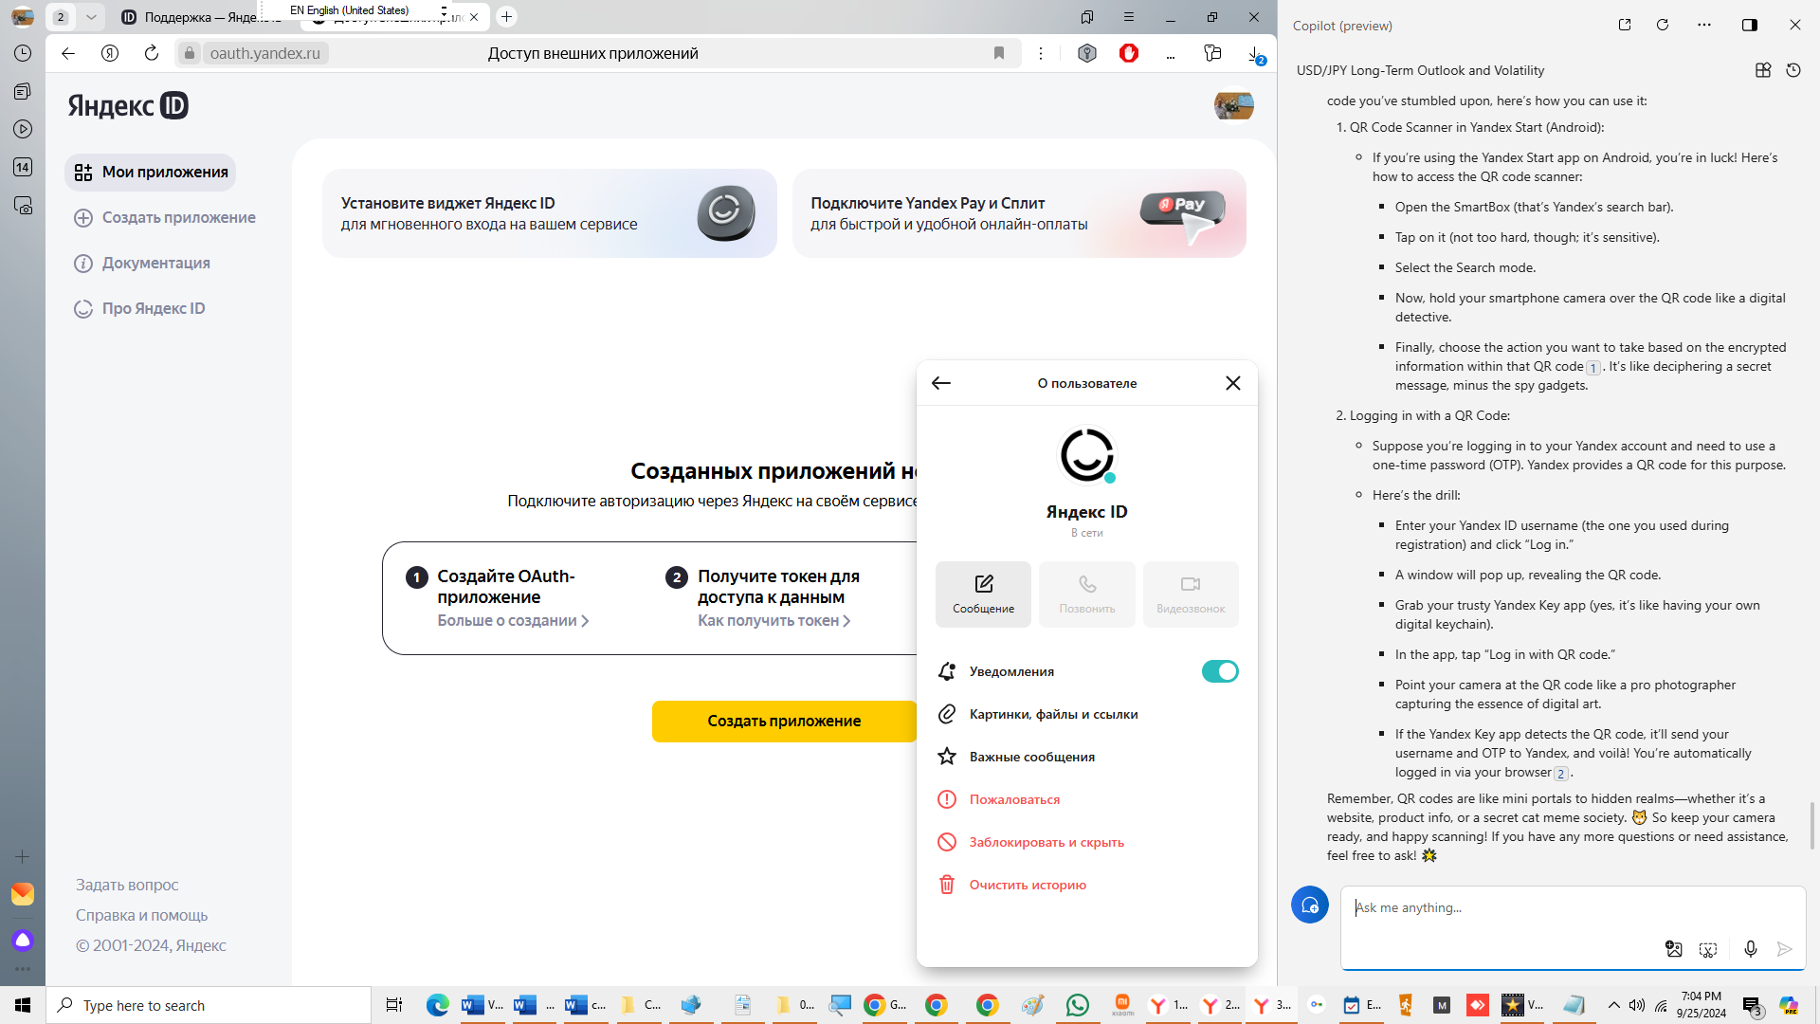Switch to the Поддержка — Яндекс tab

point(199,17)
